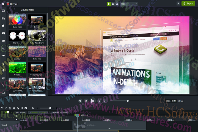Open the Audio Effects speaker tab
This screenshot has height=132, width=198.
[3, 78]
